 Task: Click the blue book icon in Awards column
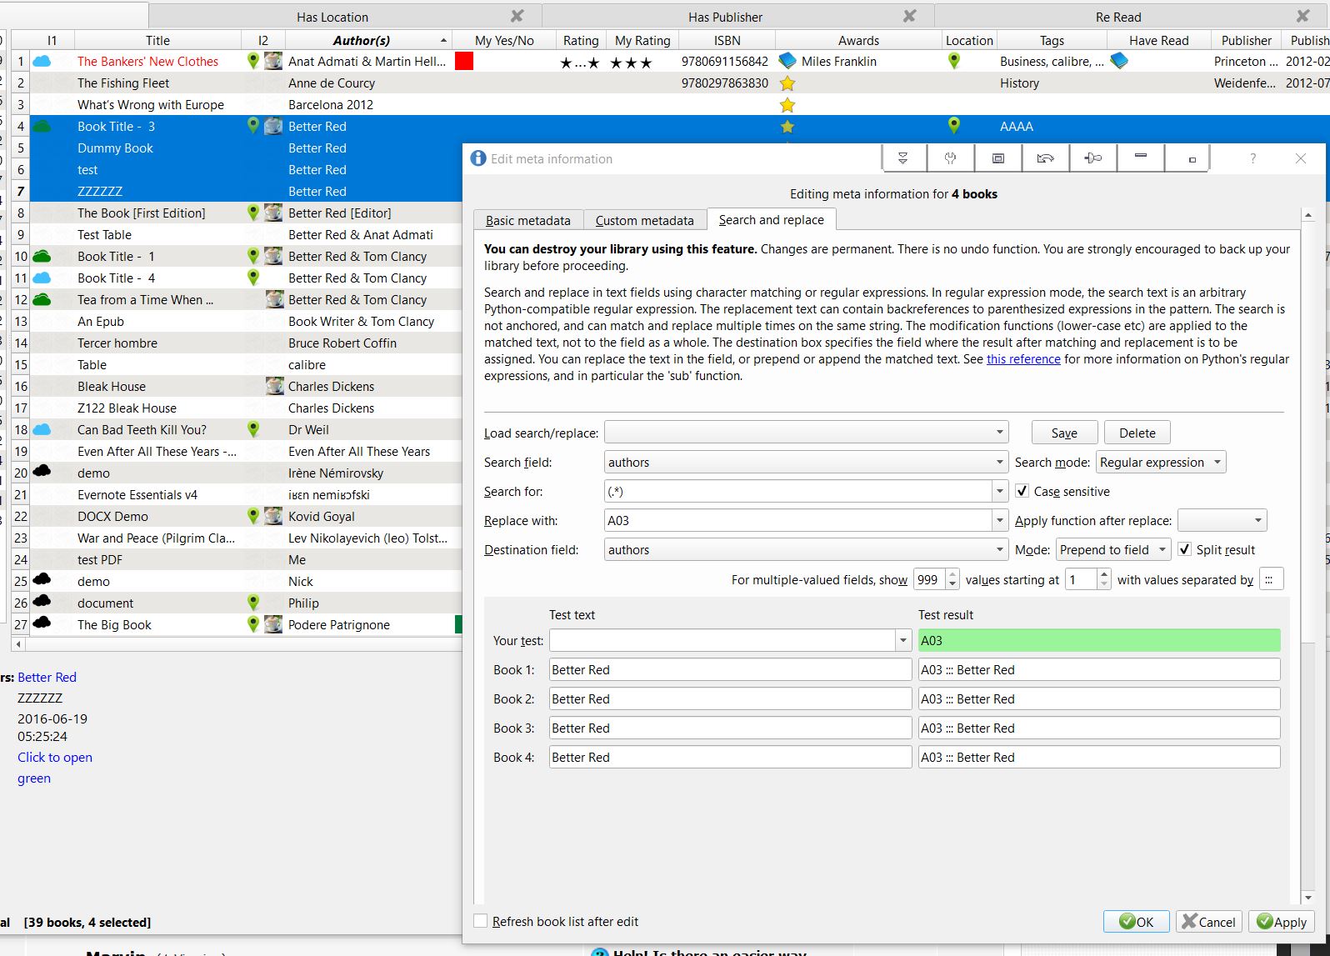tap(787, 61)
